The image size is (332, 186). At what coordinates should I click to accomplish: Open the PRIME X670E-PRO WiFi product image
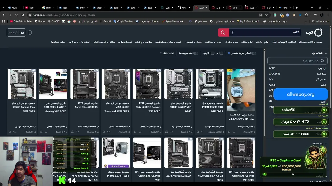(210, 84)
